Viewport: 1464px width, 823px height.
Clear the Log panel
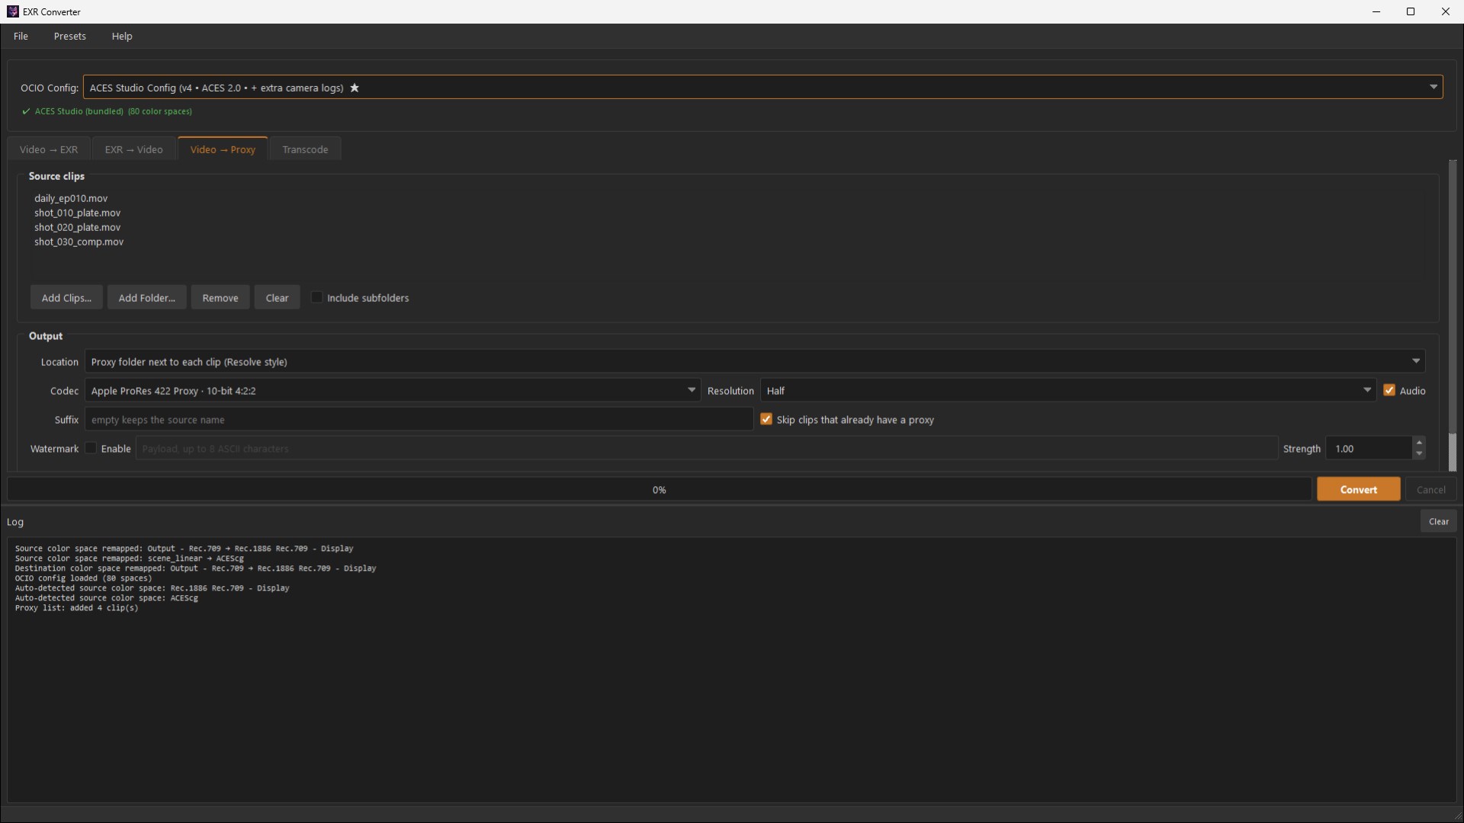pos(1438,521)
